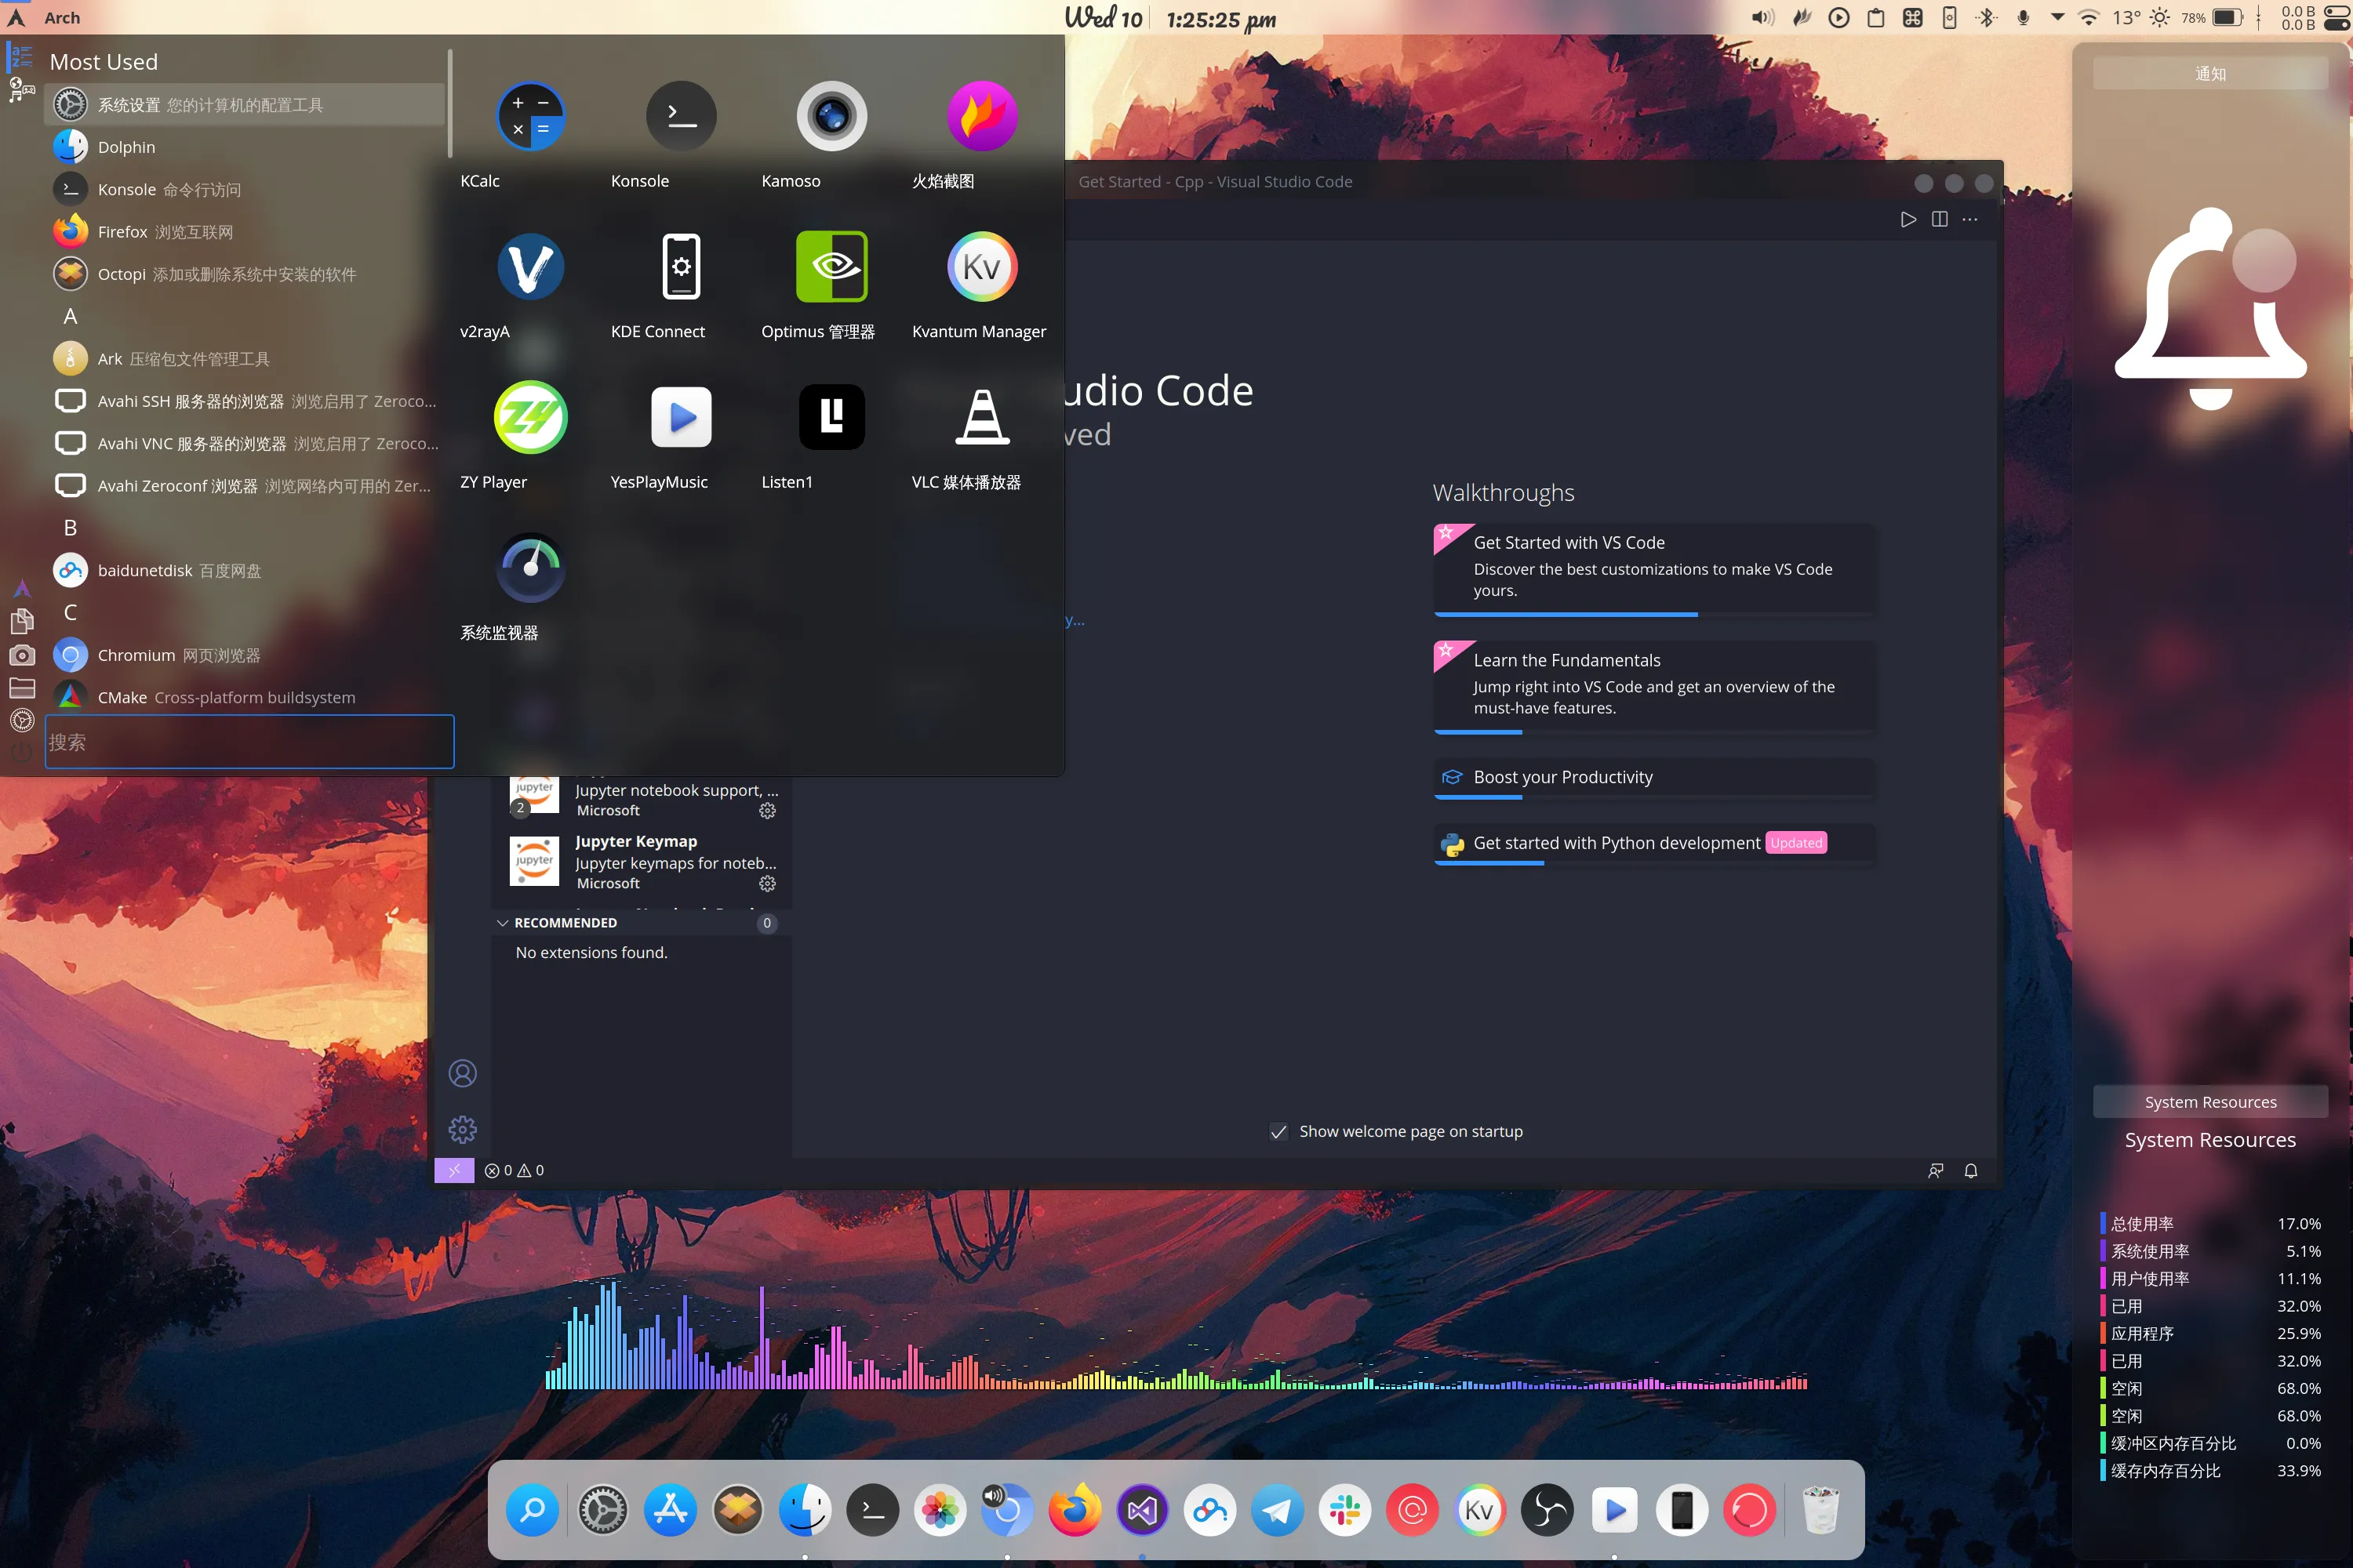Click the volume icon in the top panel
2353x1568 pixels.
coord(1762,17)
